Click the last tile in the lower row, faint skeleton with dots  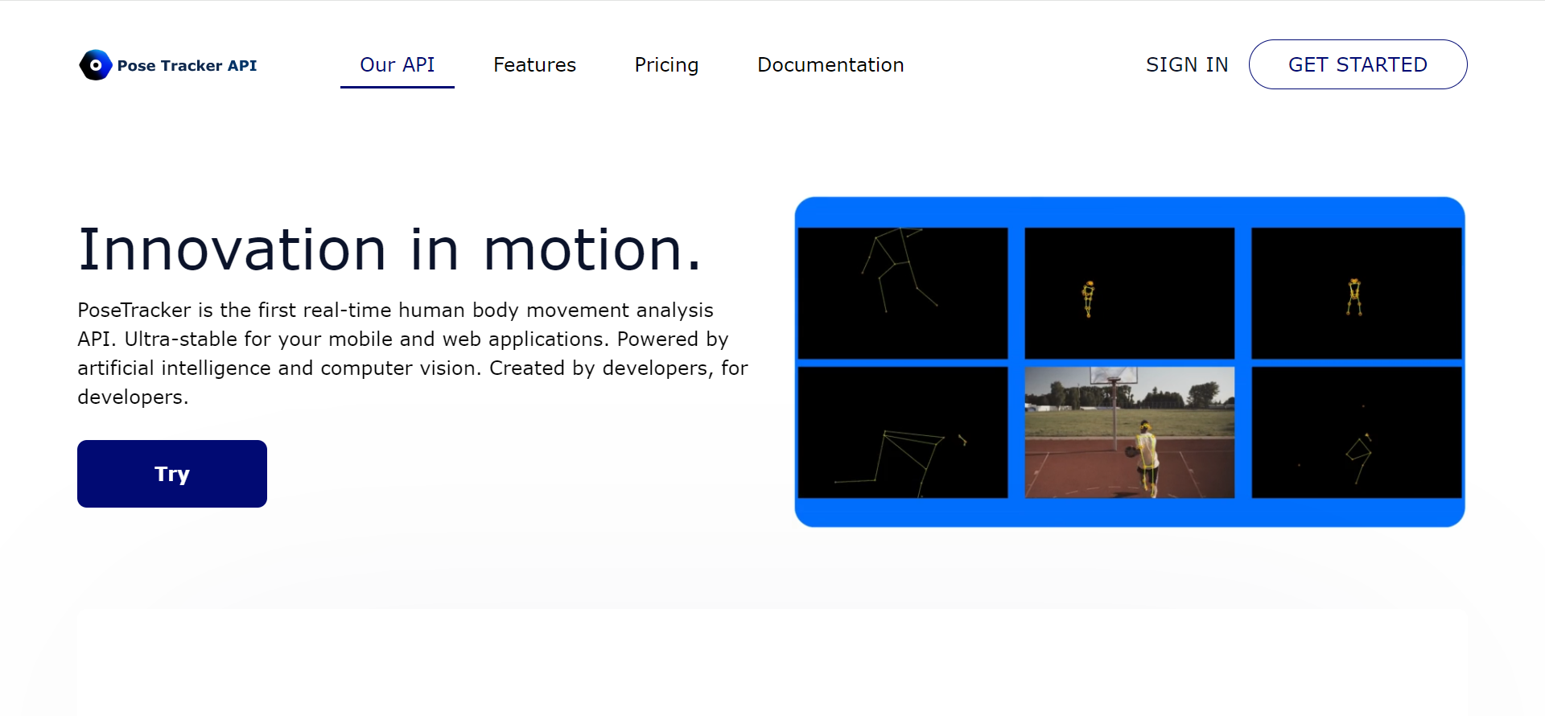coord(1357,433)
